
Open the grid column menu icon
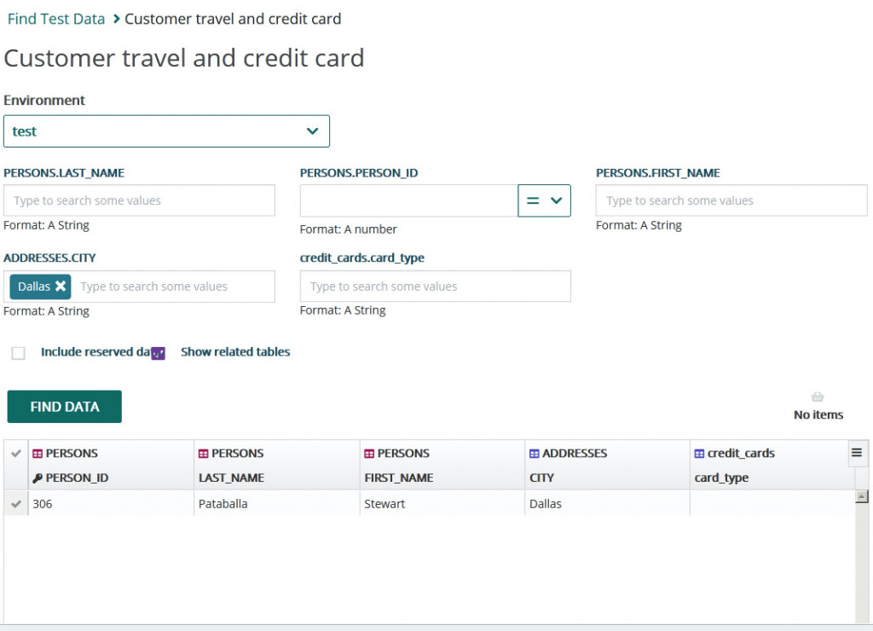(x=857, y=453)
